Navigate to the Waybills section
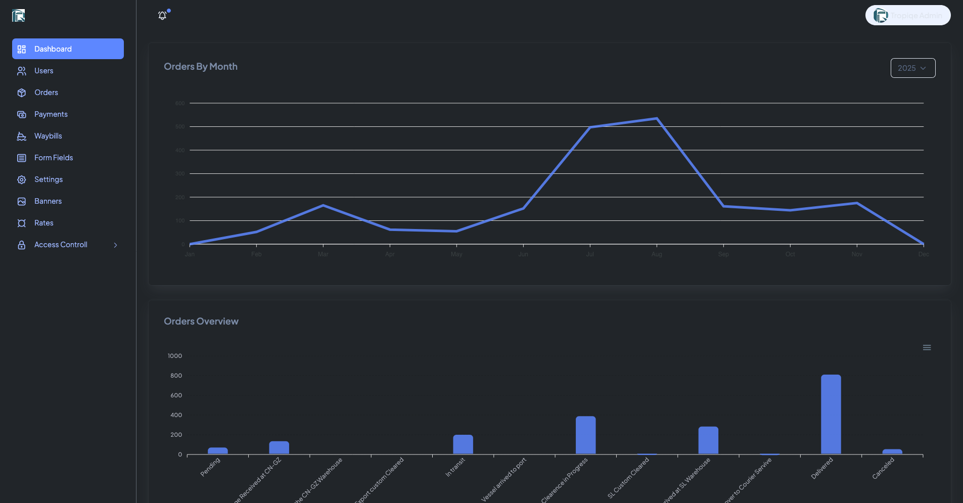 (48, 136)
